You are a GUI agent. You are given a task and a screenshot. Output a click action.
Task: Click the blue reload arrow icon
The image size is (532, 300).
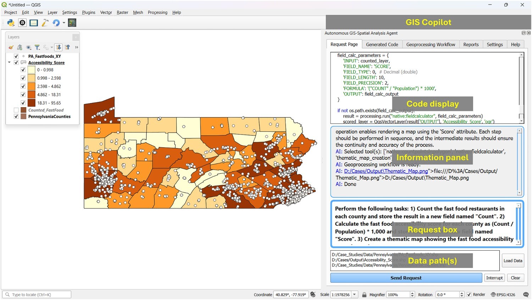click(x=56, y=23)
